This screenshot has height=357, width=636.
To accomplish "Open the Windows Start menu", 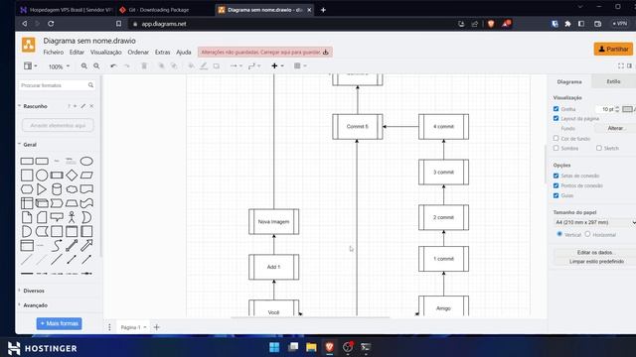I will (274, 347).
